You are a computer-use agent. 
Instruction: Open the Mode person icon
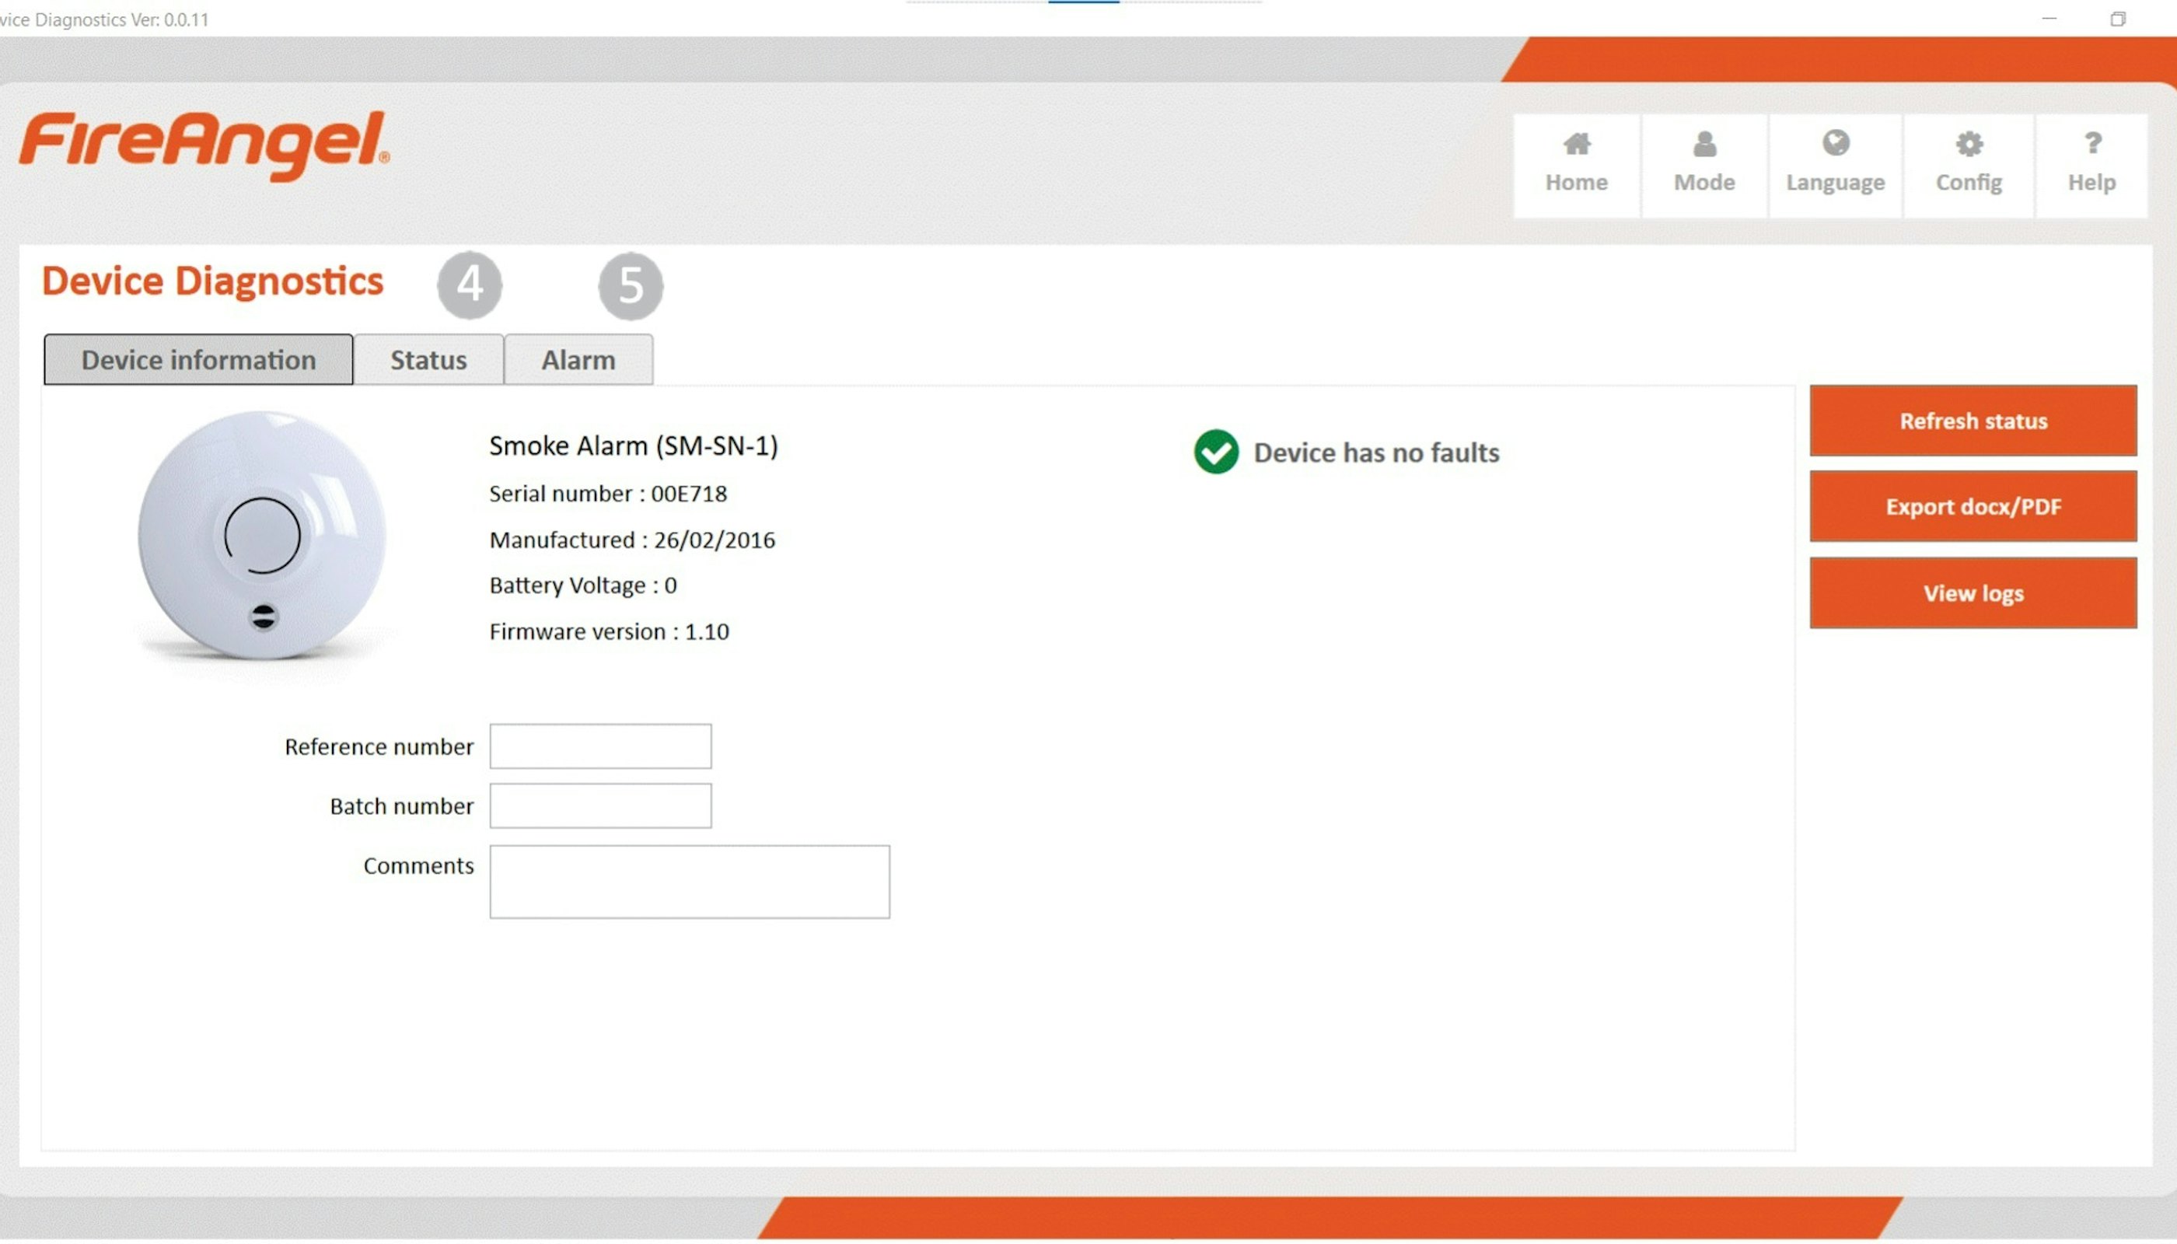pyautogui.click(x=1704, y=145)
